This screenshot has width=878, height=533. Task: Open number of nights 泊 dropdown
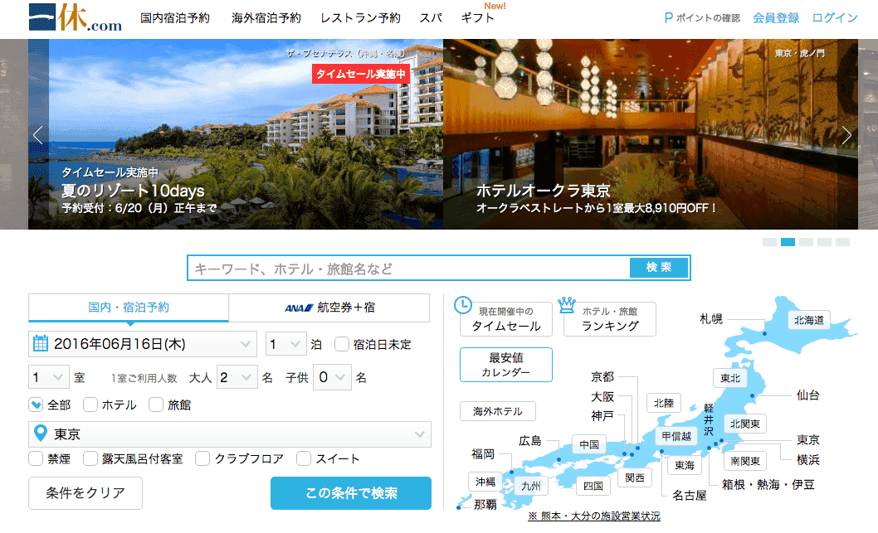tap(285, 344)
